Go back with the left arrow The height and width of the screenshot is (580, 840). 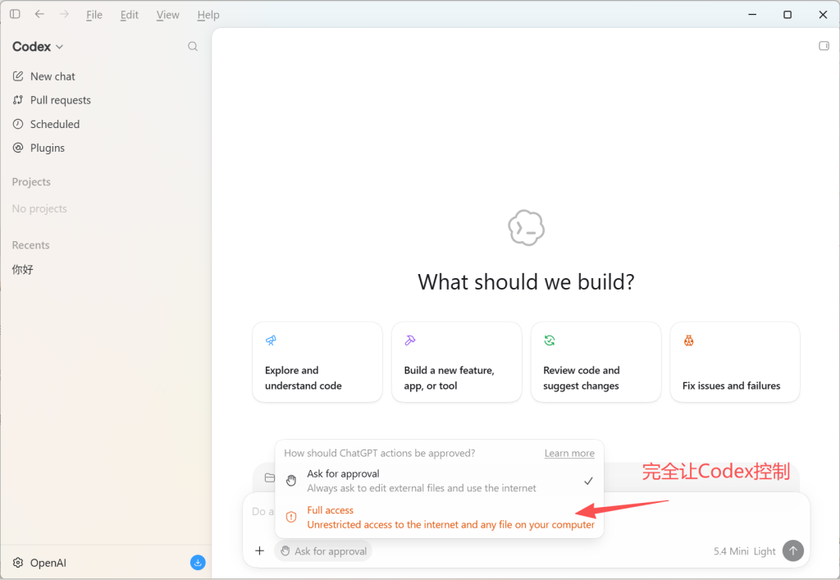click(x=39, y=14)
